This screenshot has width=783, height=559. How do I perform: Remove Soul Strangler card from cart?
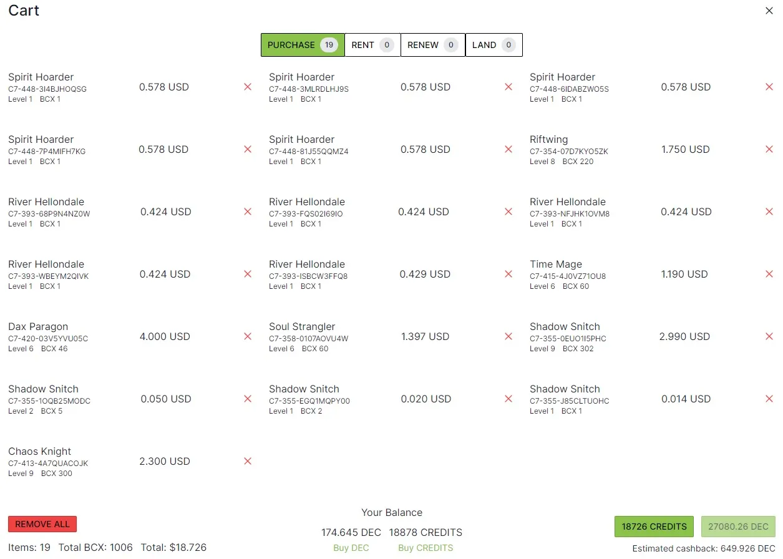pos(508,336)
